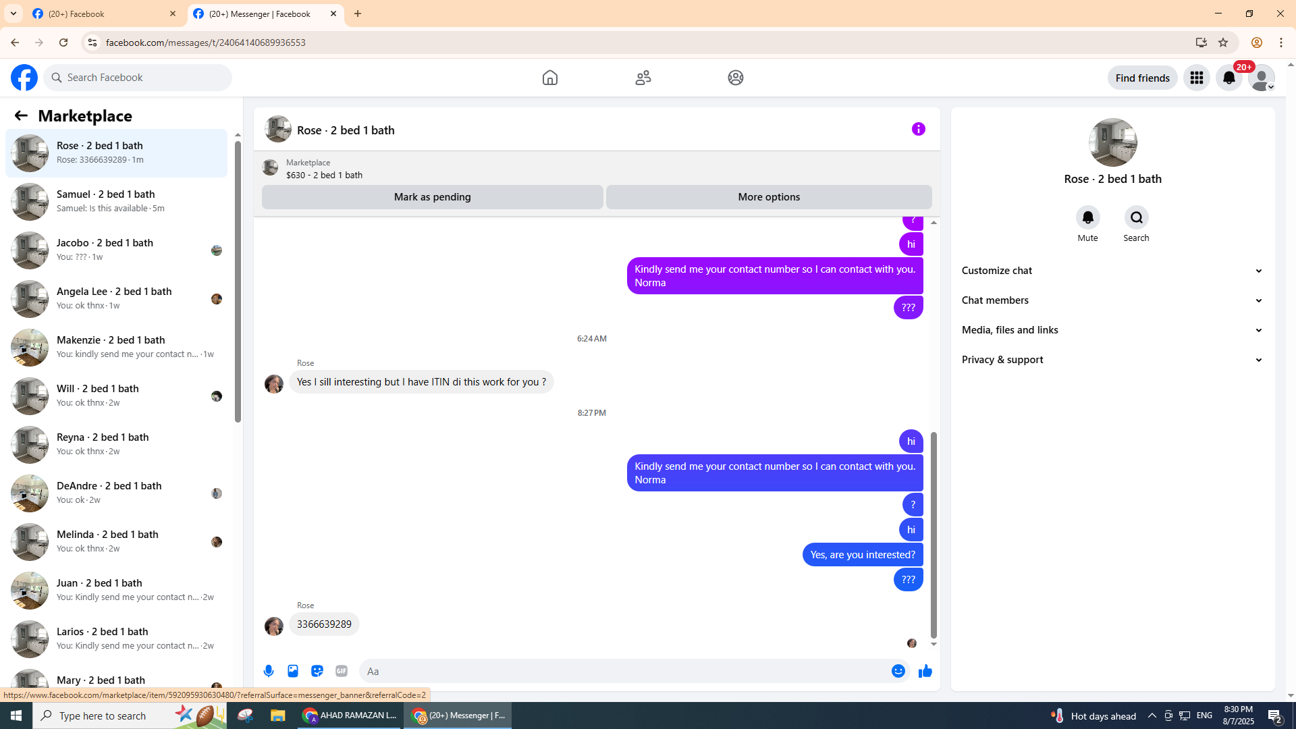Viewport: 1296px width, 729px height.
Task: Open the account profile menu
Action: (x=1262, y=78)
